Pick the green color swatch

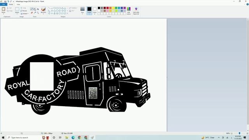116,8
